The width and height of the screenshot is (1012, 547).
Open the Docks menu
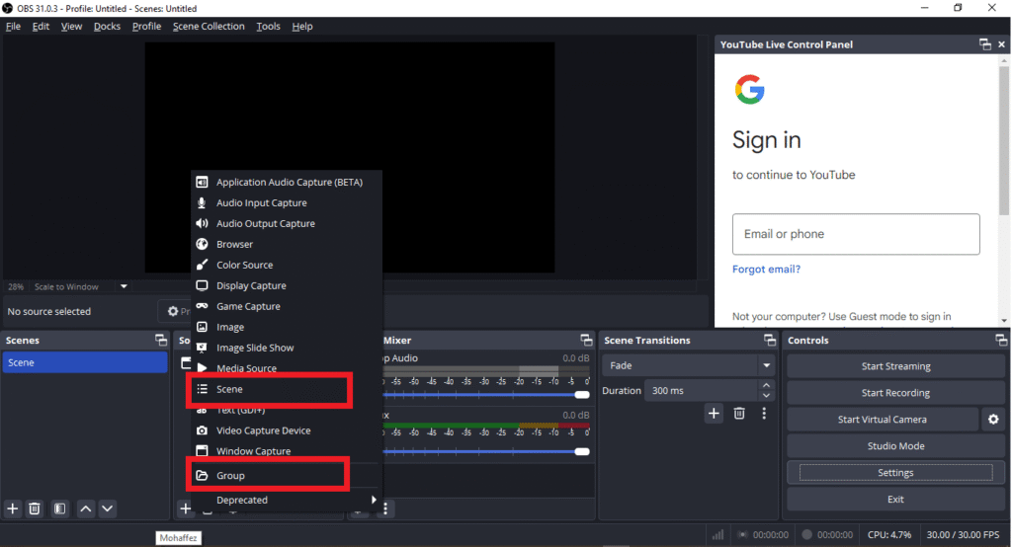pos(107,27)
